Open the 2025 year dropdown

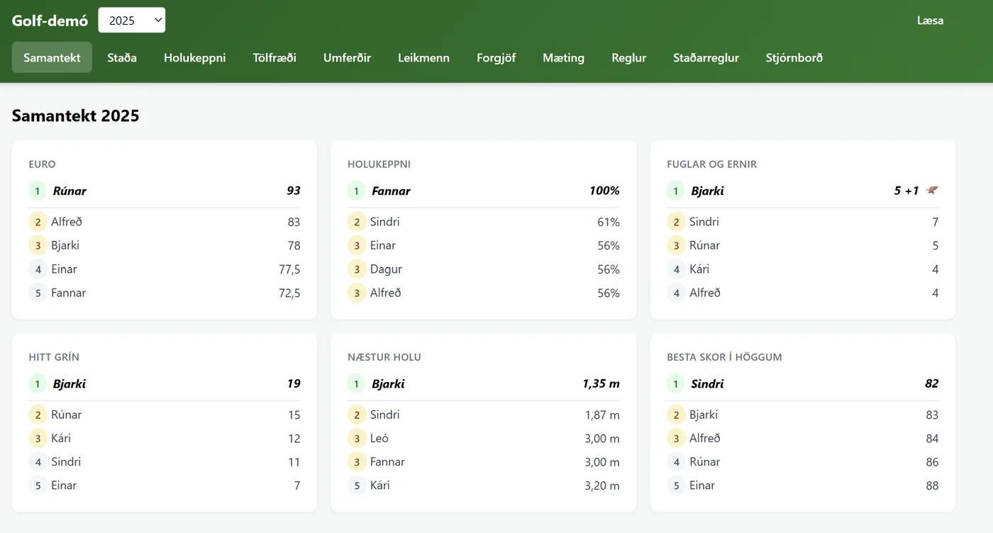[131, 20]
